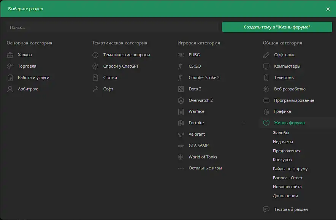Click the document icon beside Статьи
Viewport: 336px width, 220px height.
[95, 78]
